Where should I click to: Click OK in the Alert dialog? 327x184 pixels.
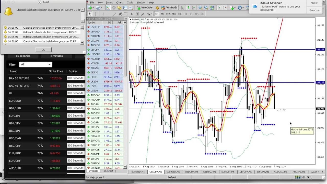coord(43,50)
